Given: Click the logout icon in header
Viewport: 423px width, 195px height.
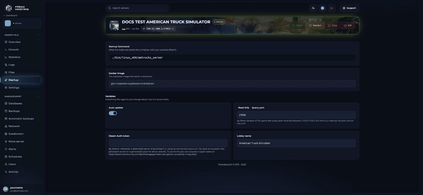Looking at the screenshot, I should click(332, 8).
